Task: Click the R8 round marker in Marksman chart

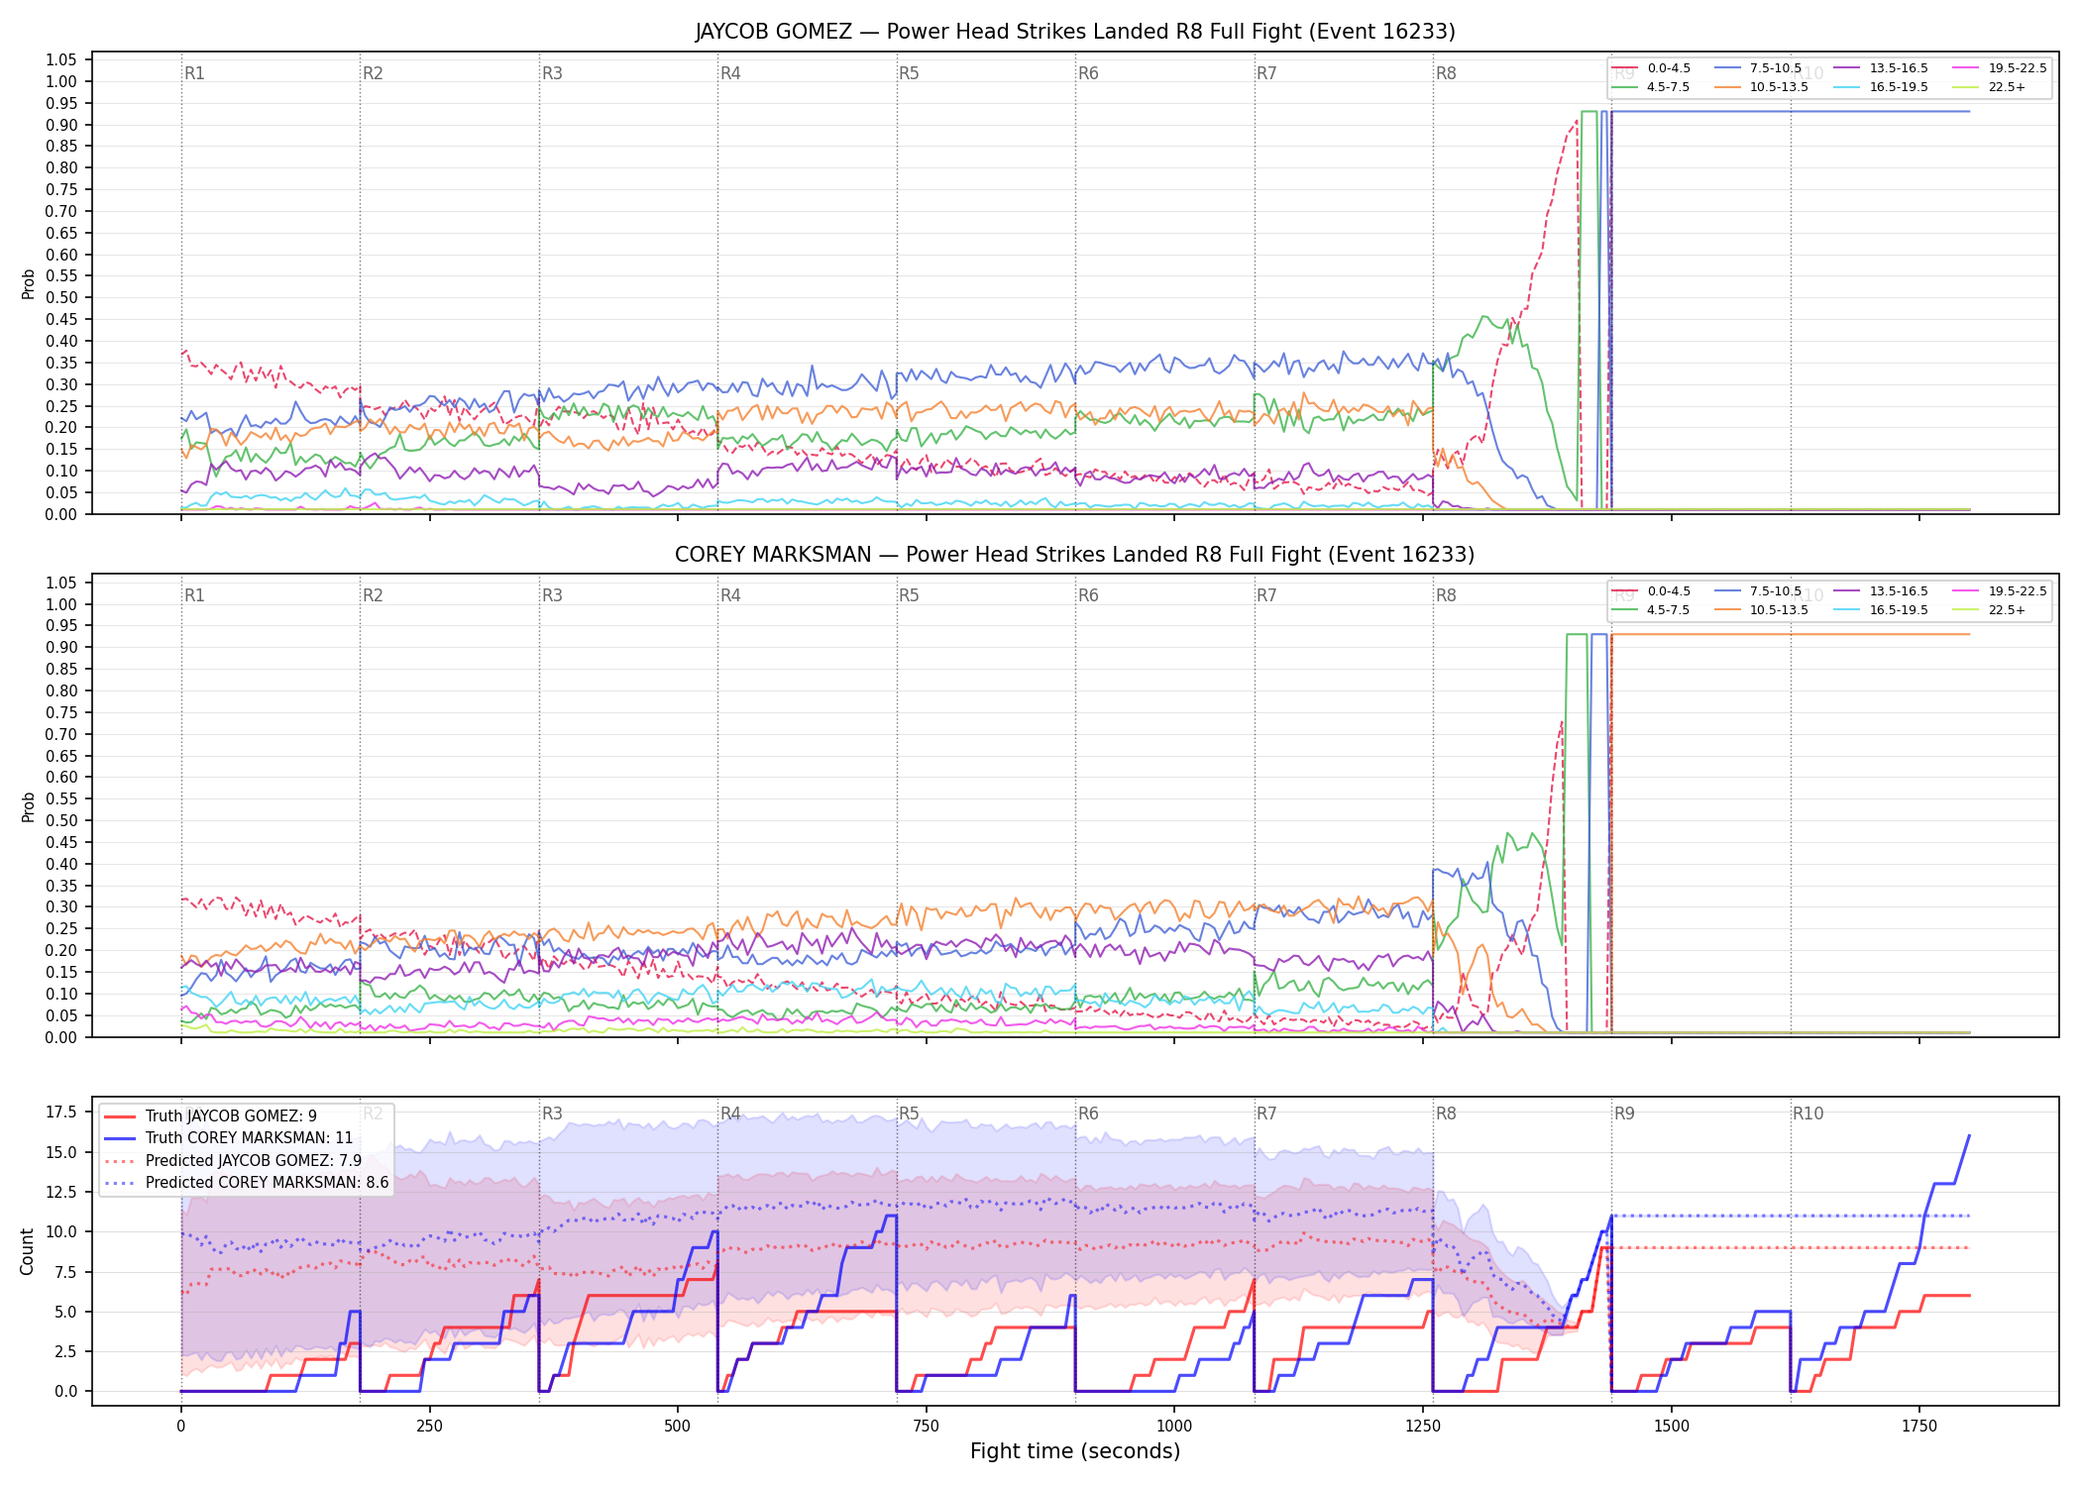Action: pyautogui.click(x=1446, y=595)
